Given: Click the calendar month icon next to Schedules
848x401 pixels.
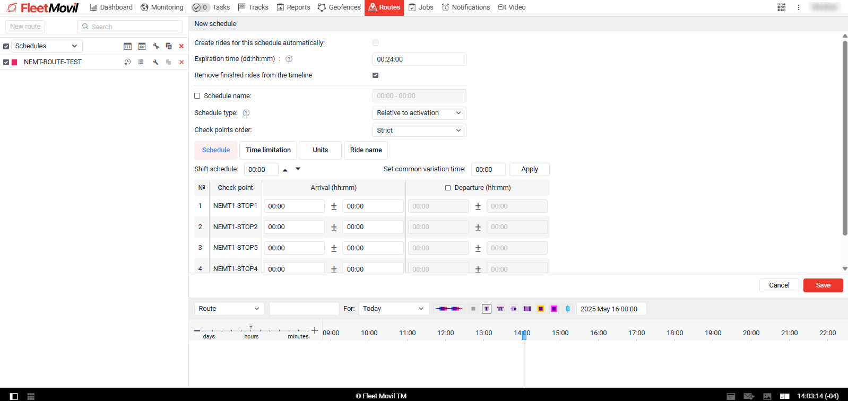Looking at the screenshot, I should tap(127, 46).
